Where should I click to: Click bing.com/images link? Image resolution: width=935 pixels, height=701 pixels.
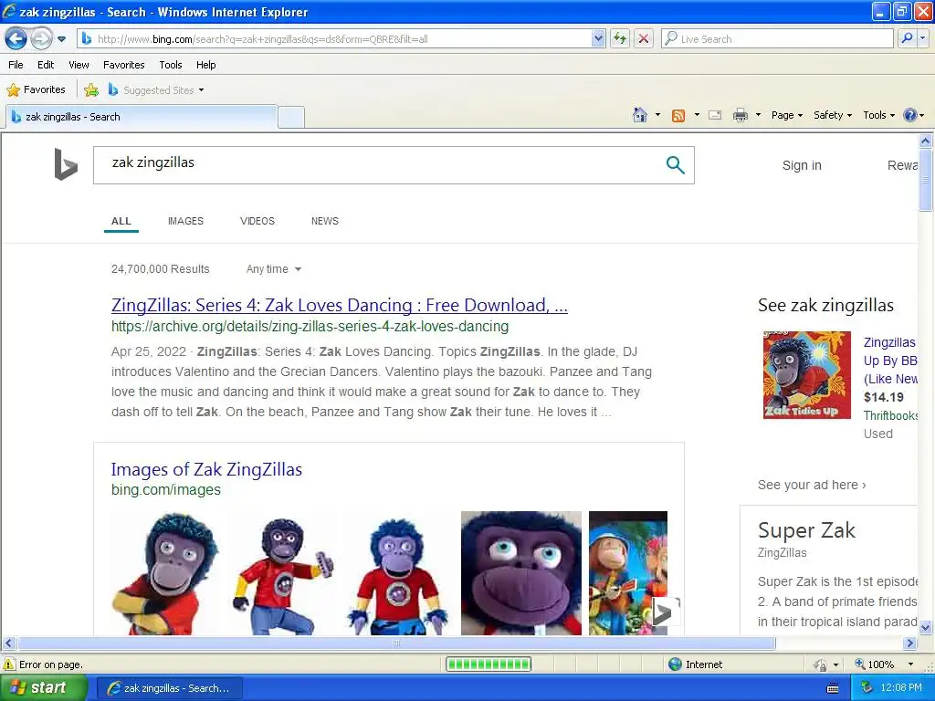(166, 490)
